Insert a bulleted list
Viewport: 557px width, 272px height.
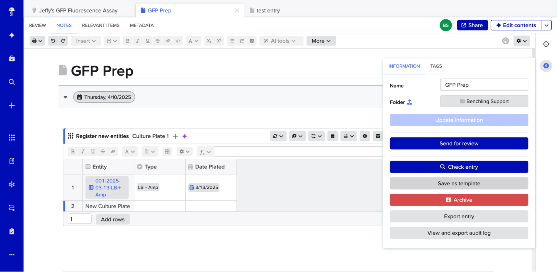(232, 41)
